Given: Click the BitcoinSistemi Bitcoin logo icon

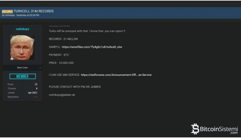Looking at the screenshot, I should point(195,129).
